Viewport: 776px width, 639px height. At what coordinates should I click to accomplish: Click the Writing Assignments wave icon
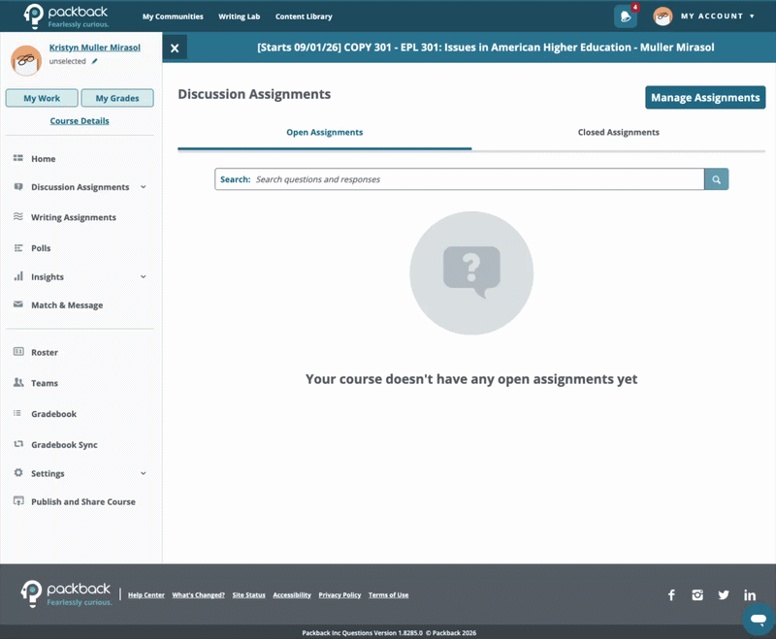pyautogui.click(x=18, y=216)
